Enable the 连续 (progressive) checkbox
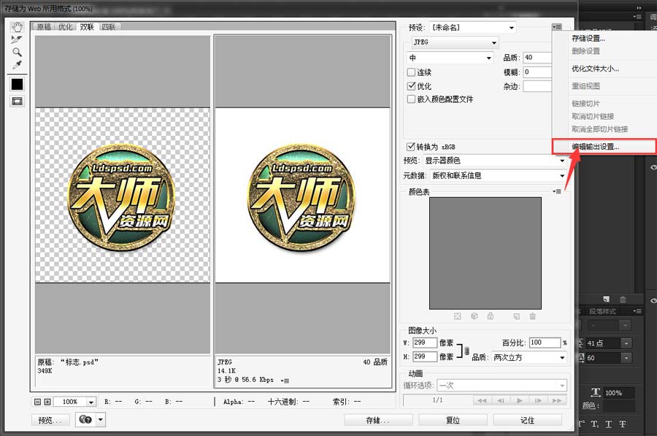This screenshot has width=657, height=436. [x=411, y=72]
